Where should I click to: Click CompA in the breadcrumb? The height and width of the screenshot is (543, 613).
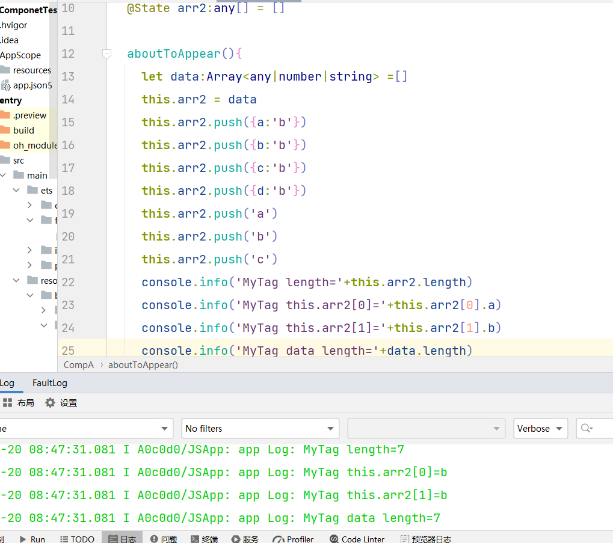79,365
